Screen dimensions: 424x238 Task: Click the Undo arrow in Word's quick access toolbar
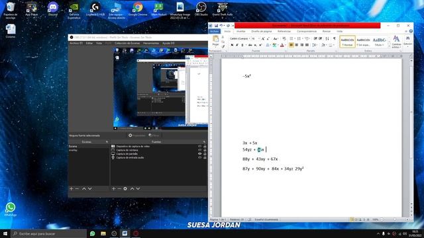pyautogui.click(x=221, y=25)
